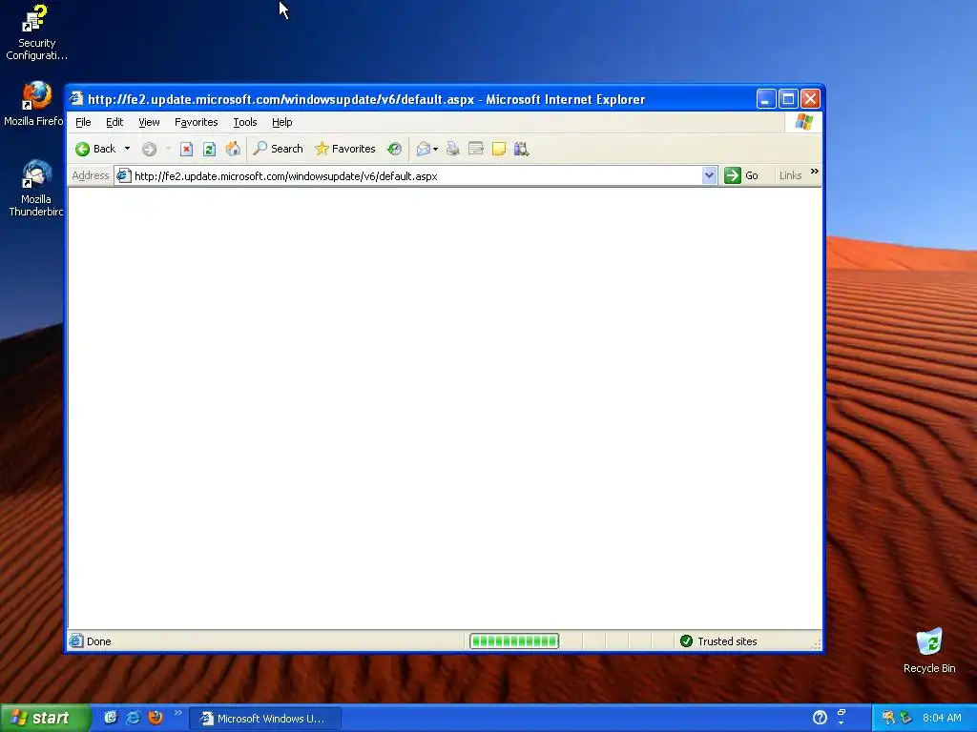Click the green progress bar in status bar

point(514,641)
